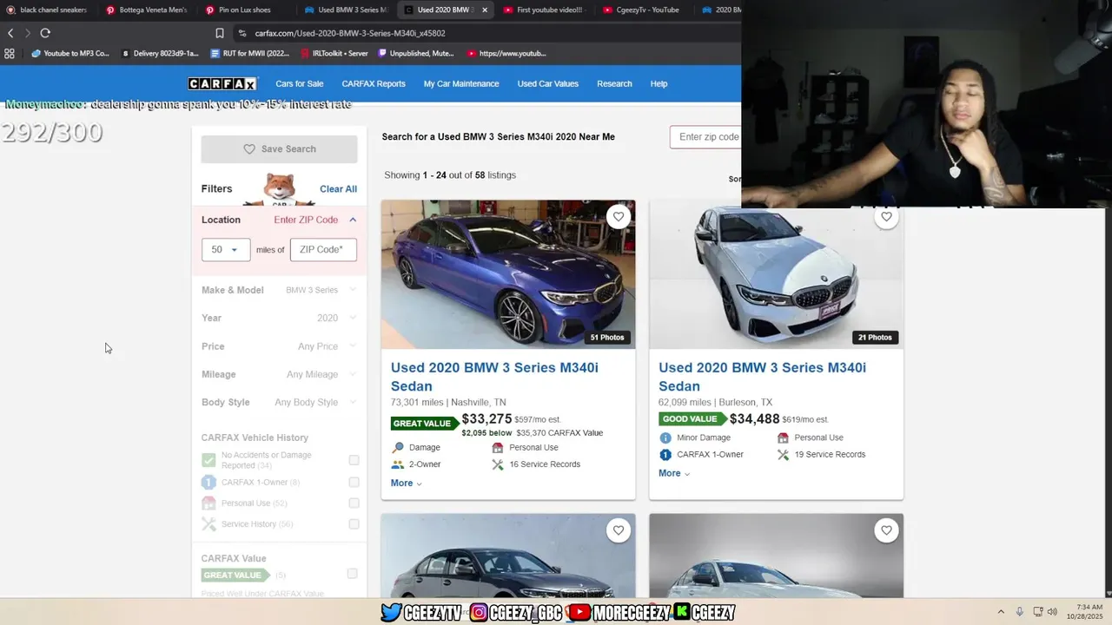
Task: Open the volume tray icon
Action: click(1052, 612)
